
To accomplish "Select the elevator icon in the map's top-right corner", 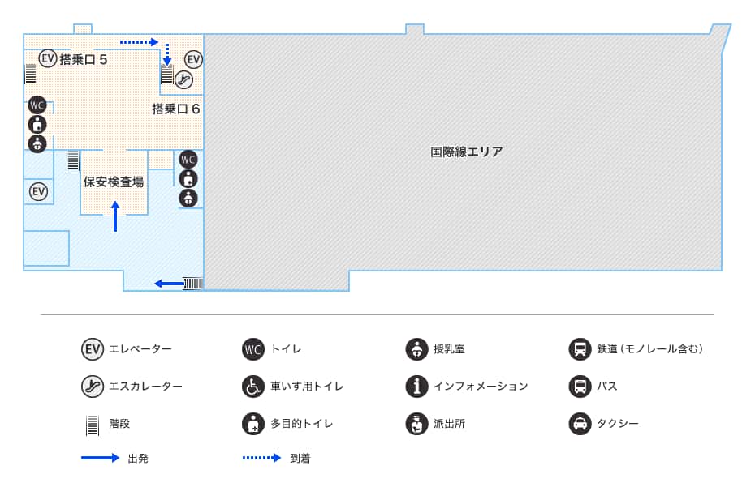I will click(193, 59).
